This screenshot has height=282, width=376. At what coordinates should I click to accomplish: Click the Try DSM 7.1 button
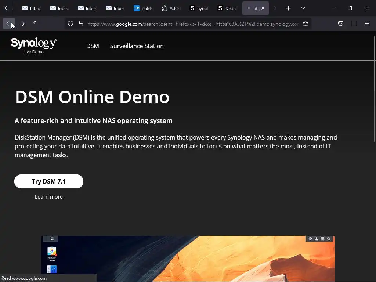(x=49, y=181)
